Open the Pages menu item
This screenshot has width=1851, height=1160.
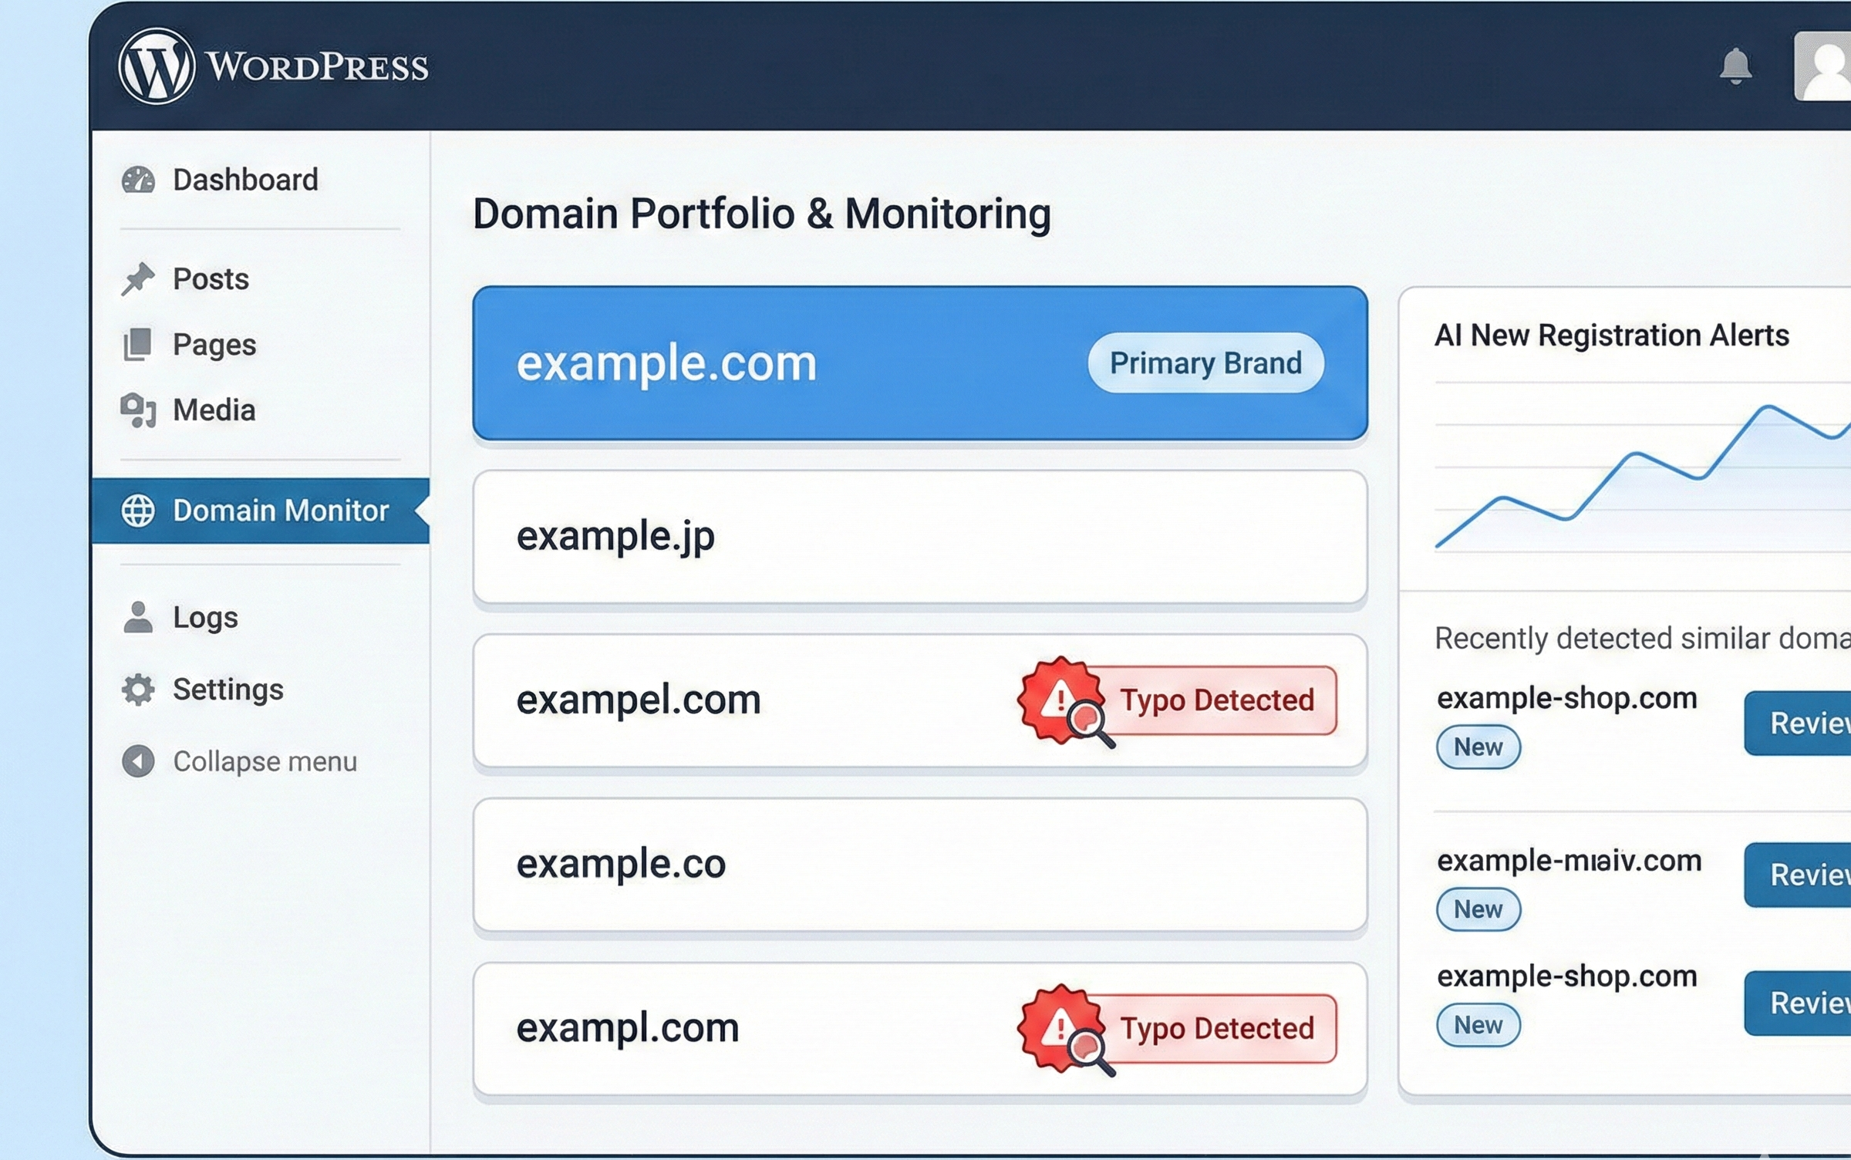click(x=214, y=345)
